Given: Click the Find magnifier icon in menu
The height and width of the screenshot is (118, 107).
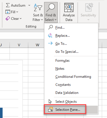Looking at the screenshot, I should 50,27.
